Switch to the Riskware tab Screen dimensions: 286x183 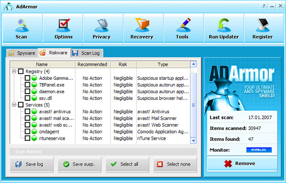pos(54,53)
